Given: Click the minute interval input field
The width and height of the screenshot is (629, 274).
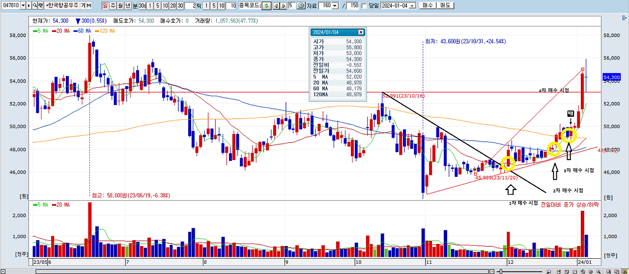Looking at the screenshot, I should pos(190,5).
